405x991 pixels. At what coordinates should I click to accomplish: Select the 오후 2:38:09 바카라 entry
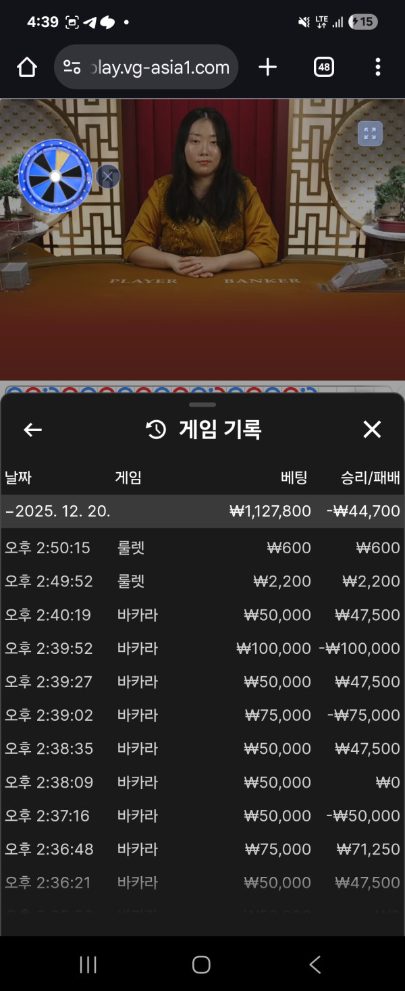click(202, 782)
